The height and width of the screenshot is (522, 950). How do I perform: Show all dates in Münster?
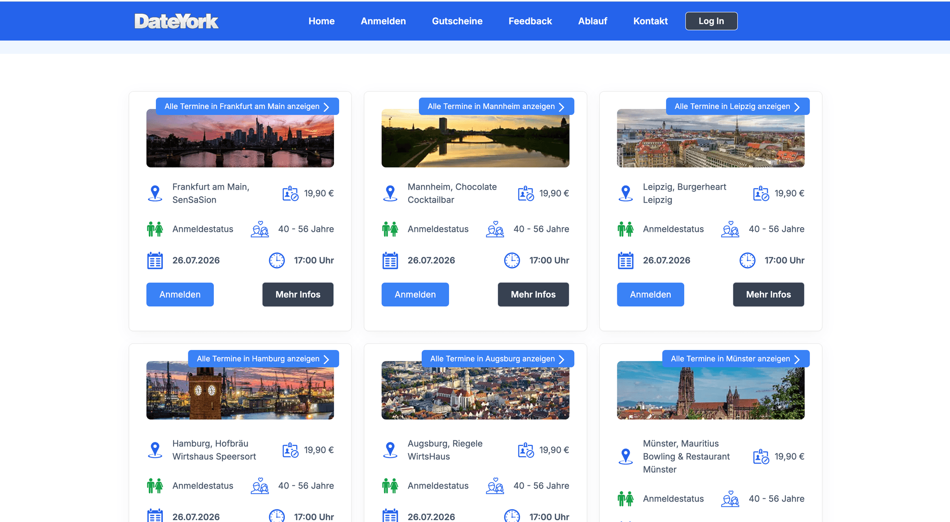736,359
